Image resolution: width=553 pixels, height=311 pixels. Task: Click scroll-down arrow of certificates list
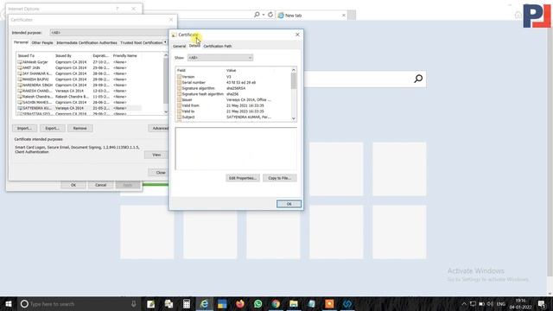[x=166, y=111]
